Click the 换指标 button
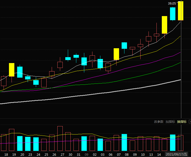 pyautogui.click(x=182, y=122)
